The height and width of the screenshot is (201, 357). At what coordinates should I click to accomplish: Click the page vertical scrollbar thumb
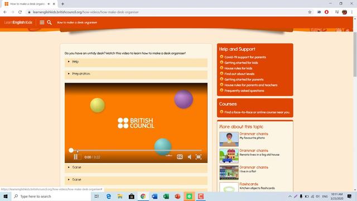(355, 54)
